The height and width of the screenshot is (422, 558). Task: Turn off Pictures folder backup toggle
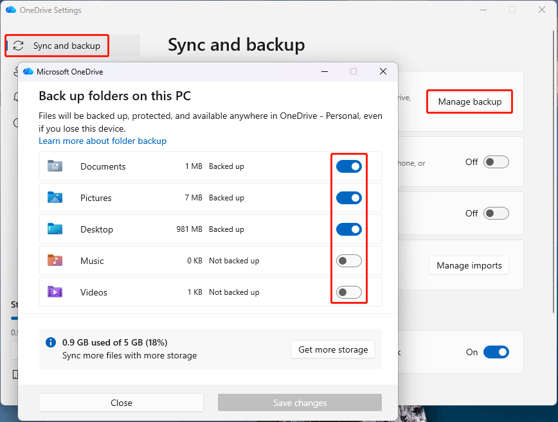348,198
